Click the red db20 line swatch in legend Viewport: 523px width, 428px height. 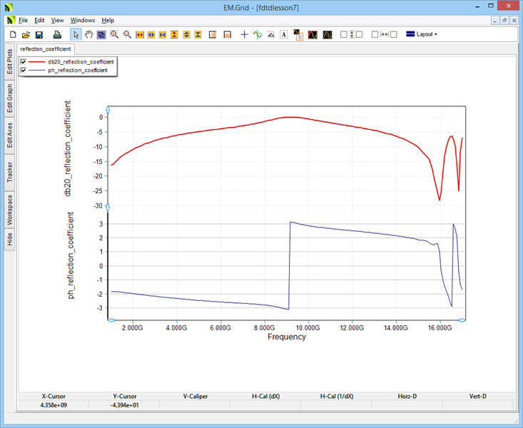pyautogui.click(x=41, y=62)
